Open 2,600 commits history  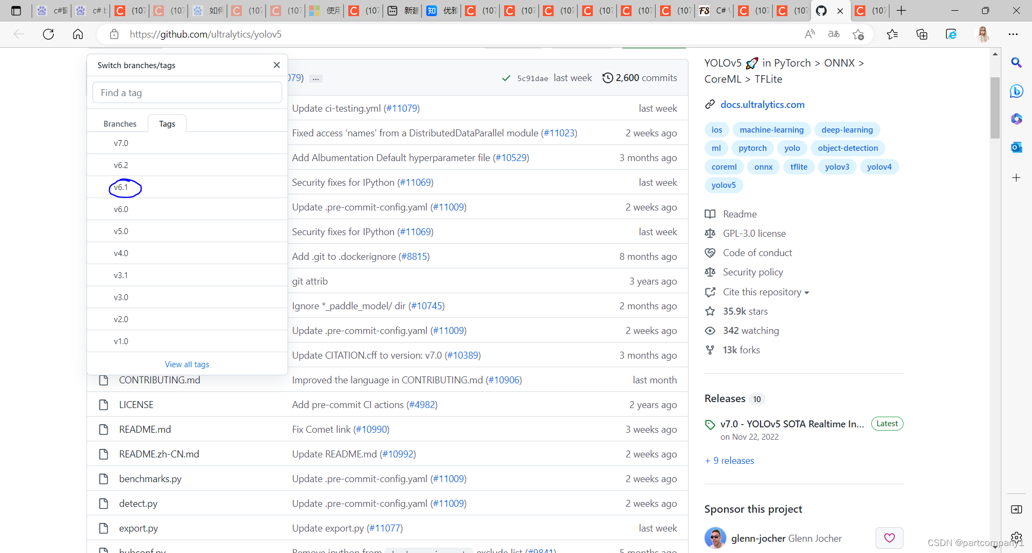(x=640, y=78)
